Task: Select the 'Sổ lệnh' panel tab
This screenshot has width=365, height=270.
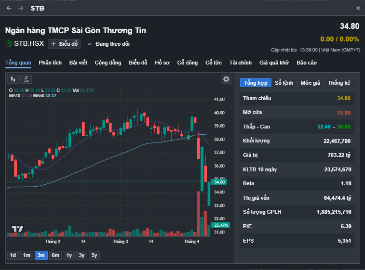Action: coord(284,83)
